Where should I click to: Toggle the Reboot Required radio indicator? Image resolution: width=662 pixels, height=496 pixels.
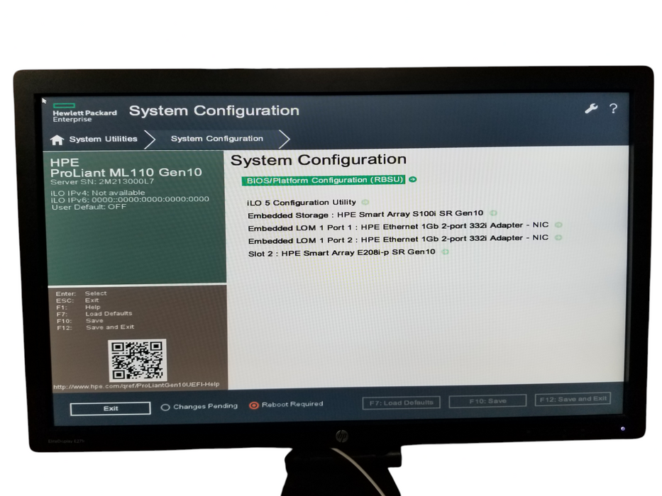(x=254, y=405)
